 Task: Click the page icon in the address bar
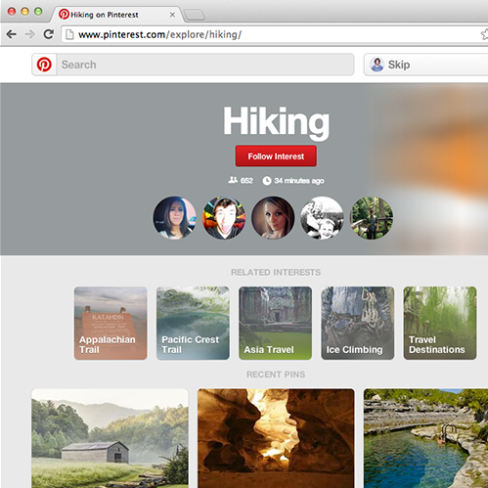[69, 34]
